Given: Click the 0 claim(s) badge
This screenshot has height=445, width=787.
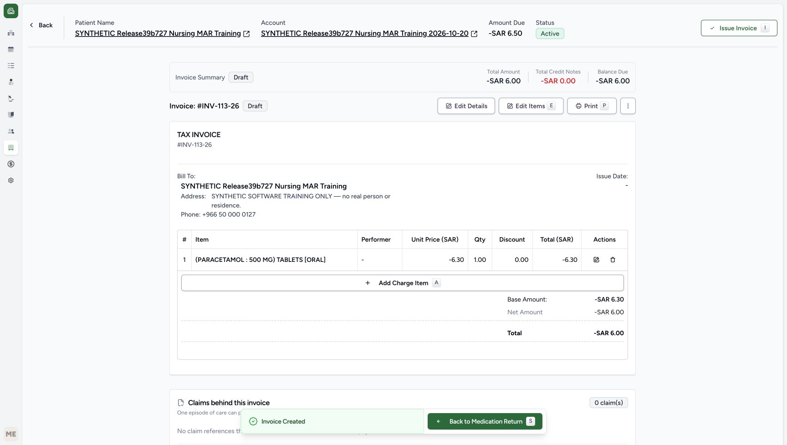Looking at the screenshot, I should point(608,403).
